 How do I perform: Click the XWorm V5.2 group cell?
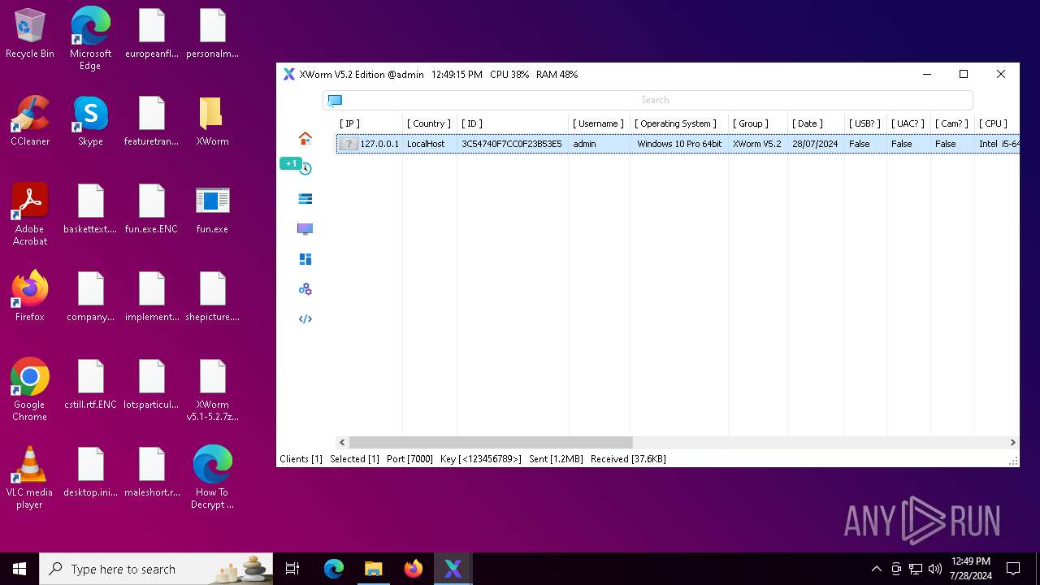click(756, 144)
